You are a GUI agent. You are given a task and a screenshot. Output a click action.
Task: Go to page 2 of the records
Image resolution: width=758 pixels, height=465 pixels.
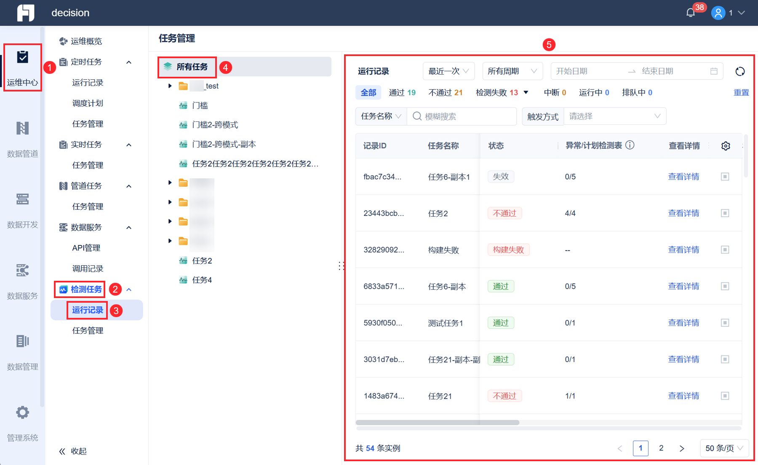coord(661,448)
